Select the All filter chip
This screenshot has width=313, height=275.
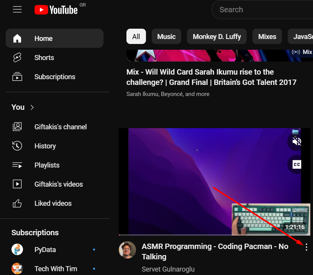tap(136, 37)
